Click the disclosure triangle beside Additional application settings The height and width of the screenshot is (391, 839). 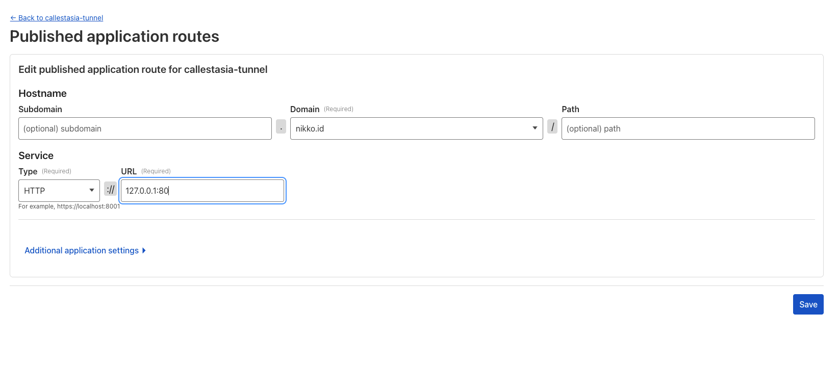point(144,250)
